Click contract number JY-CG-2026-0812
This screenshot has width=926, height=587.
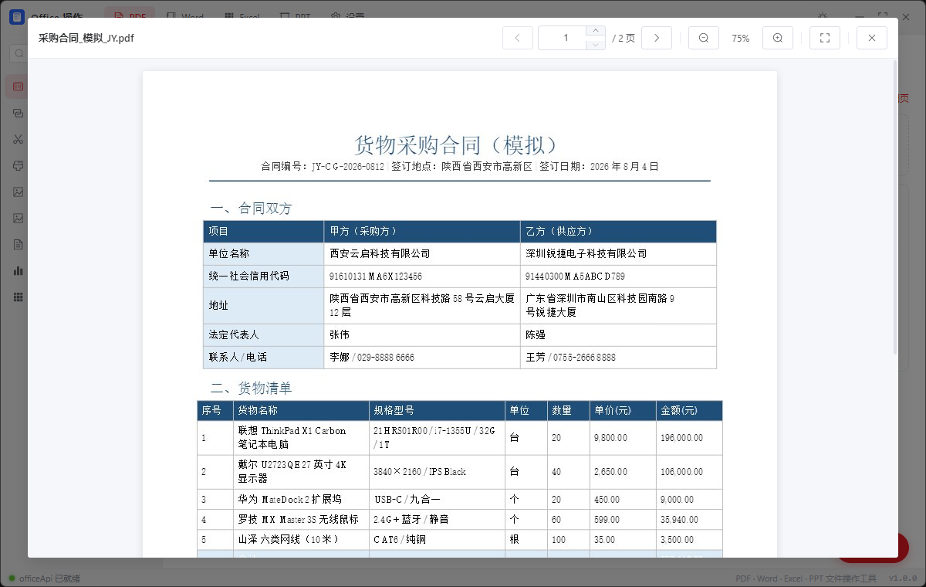[x=348, y=166]
